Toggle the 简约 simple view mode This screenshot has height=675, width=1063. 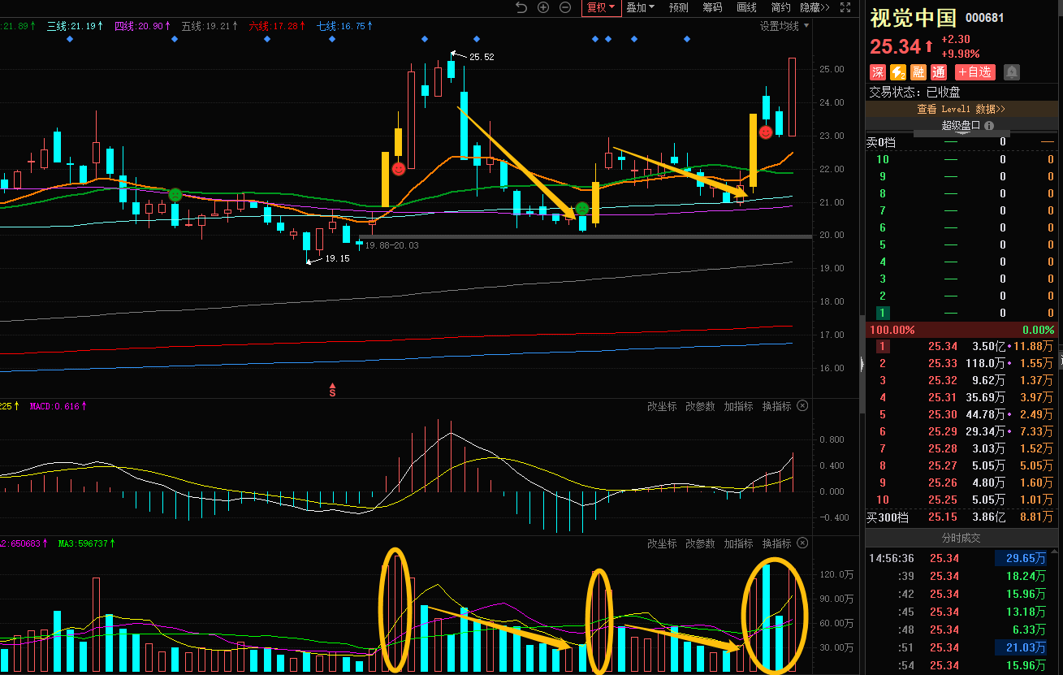(x=780, y=7)
